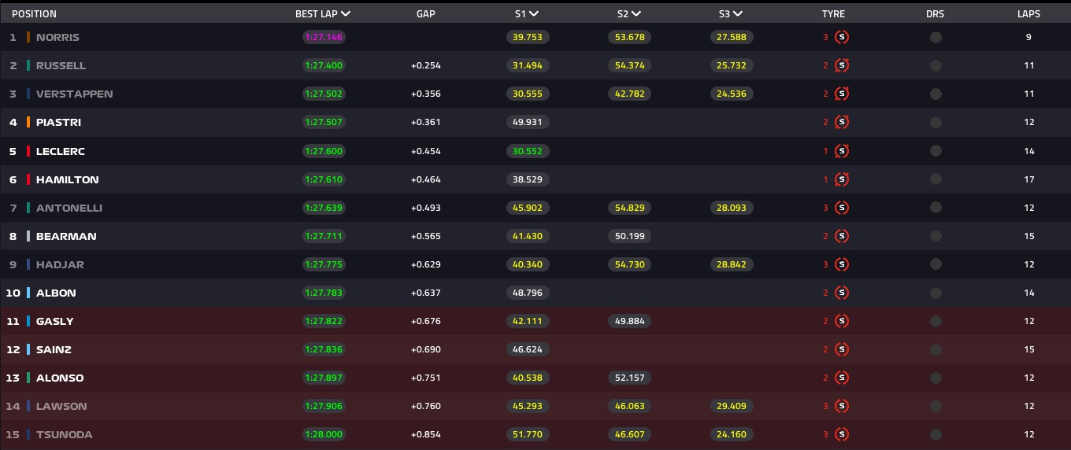This screenshot has width=1071, height=450.
Task: Select driver name HADJAR
Action: [x=60, y=264]
